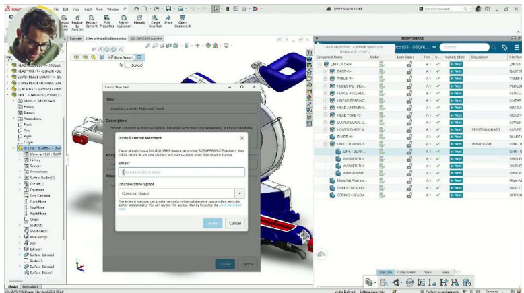
Task: Expand the BASE<1> row
Action: 325,71
